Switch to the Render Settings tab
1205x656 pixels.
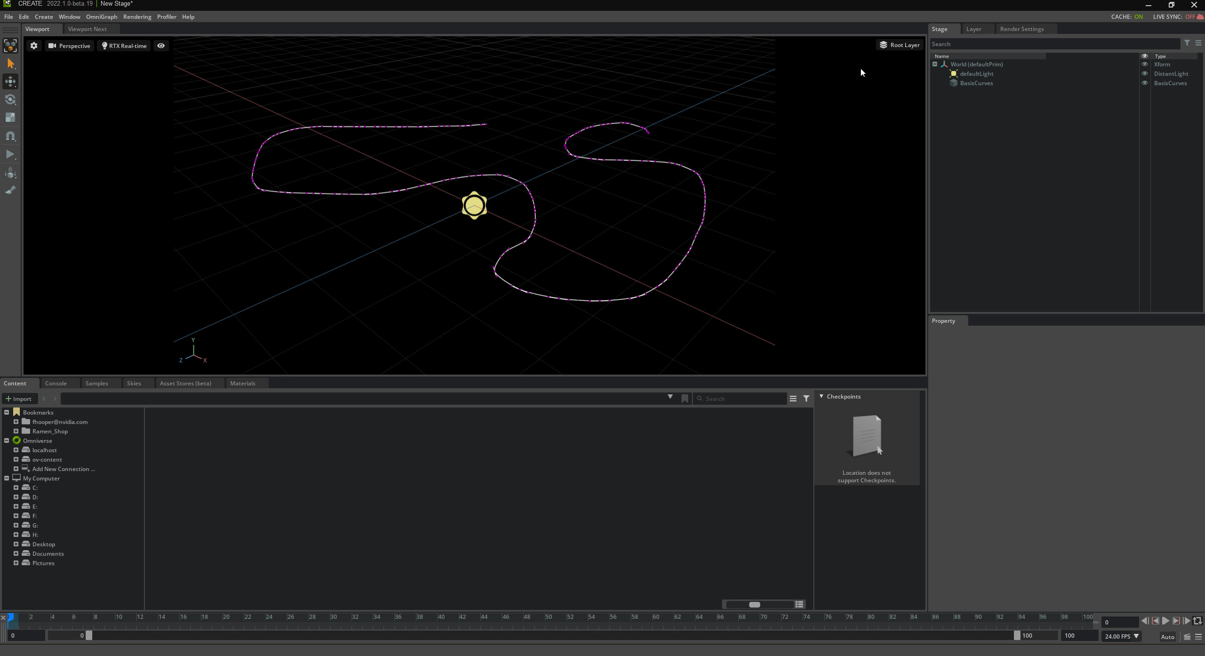pos(1022,29)
